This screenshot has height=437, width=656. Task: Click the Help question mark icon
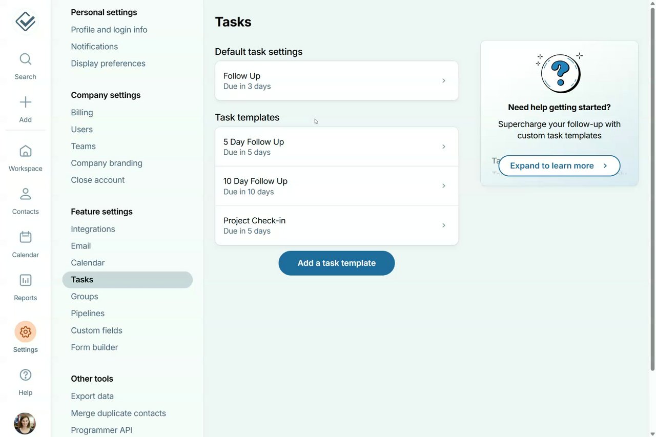tap(25, 375)
